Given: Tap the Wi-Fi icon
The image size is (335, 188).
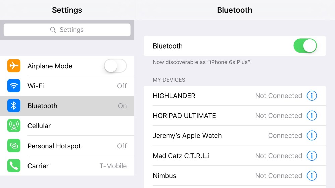Looking at the screenshot, I should (14, 86).
